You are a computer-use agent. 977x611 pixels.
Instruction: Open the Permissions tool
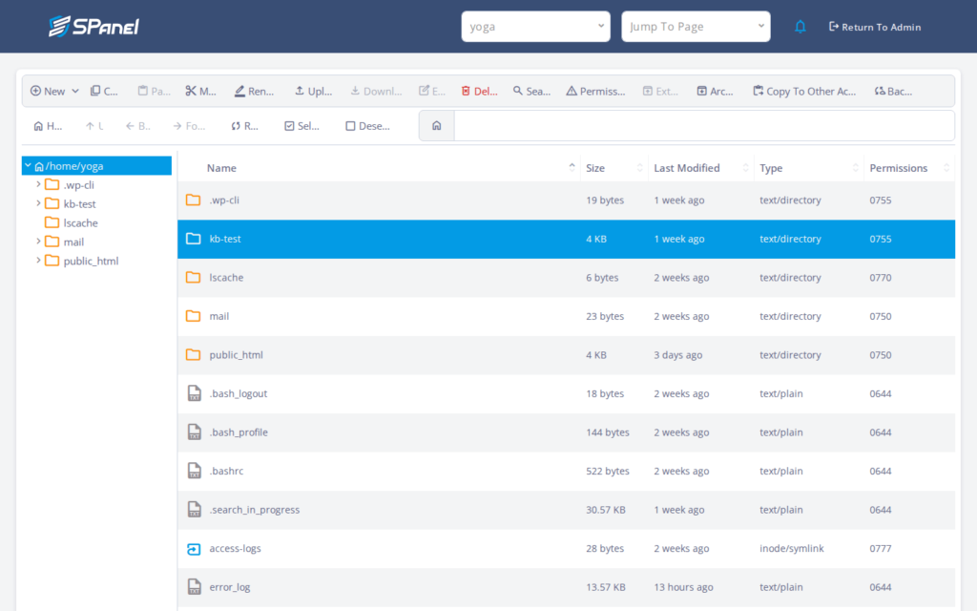pos(595,91)
